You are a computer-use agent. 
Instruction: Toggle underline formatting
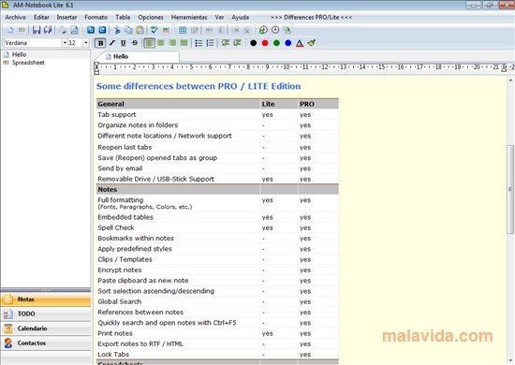[124, 43]
